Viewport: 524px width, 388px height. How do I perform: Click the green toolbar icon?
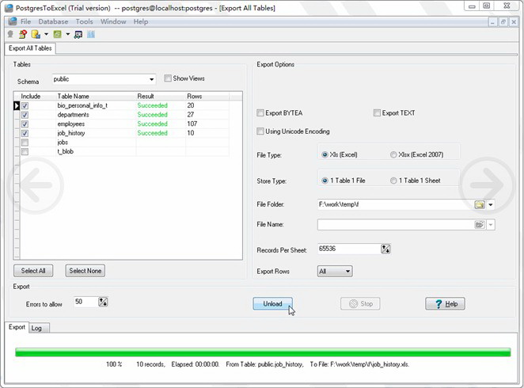click(x=57, y=34)
